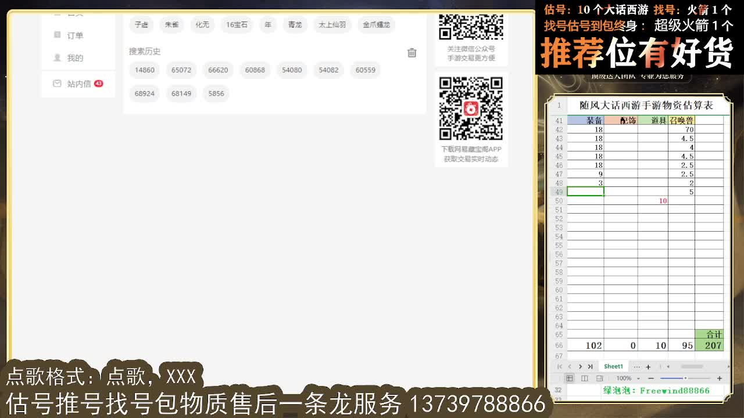Viewport: 744px width, 418px height.
Task: Toggle page break preview mode
Action: click(599, 377)
